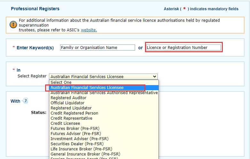Choose Official Liquidator in the register list
The image size is (250, 159).
pyautogui.click(x=68, y=103)
